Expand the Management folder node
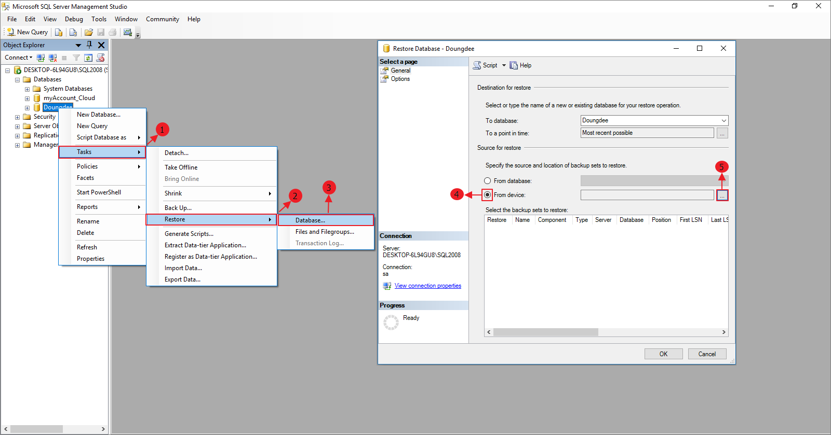Viewport: 831px width, 435px height. pyautogui.click(x=17, y=145)
